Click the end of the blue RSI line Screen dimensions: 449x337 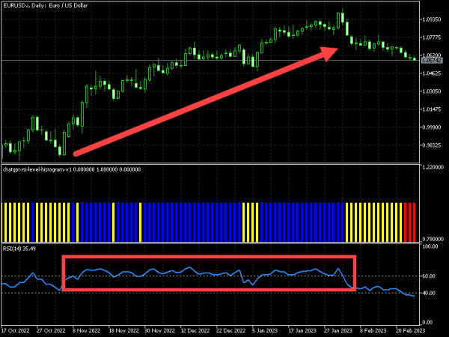[414, 296]
